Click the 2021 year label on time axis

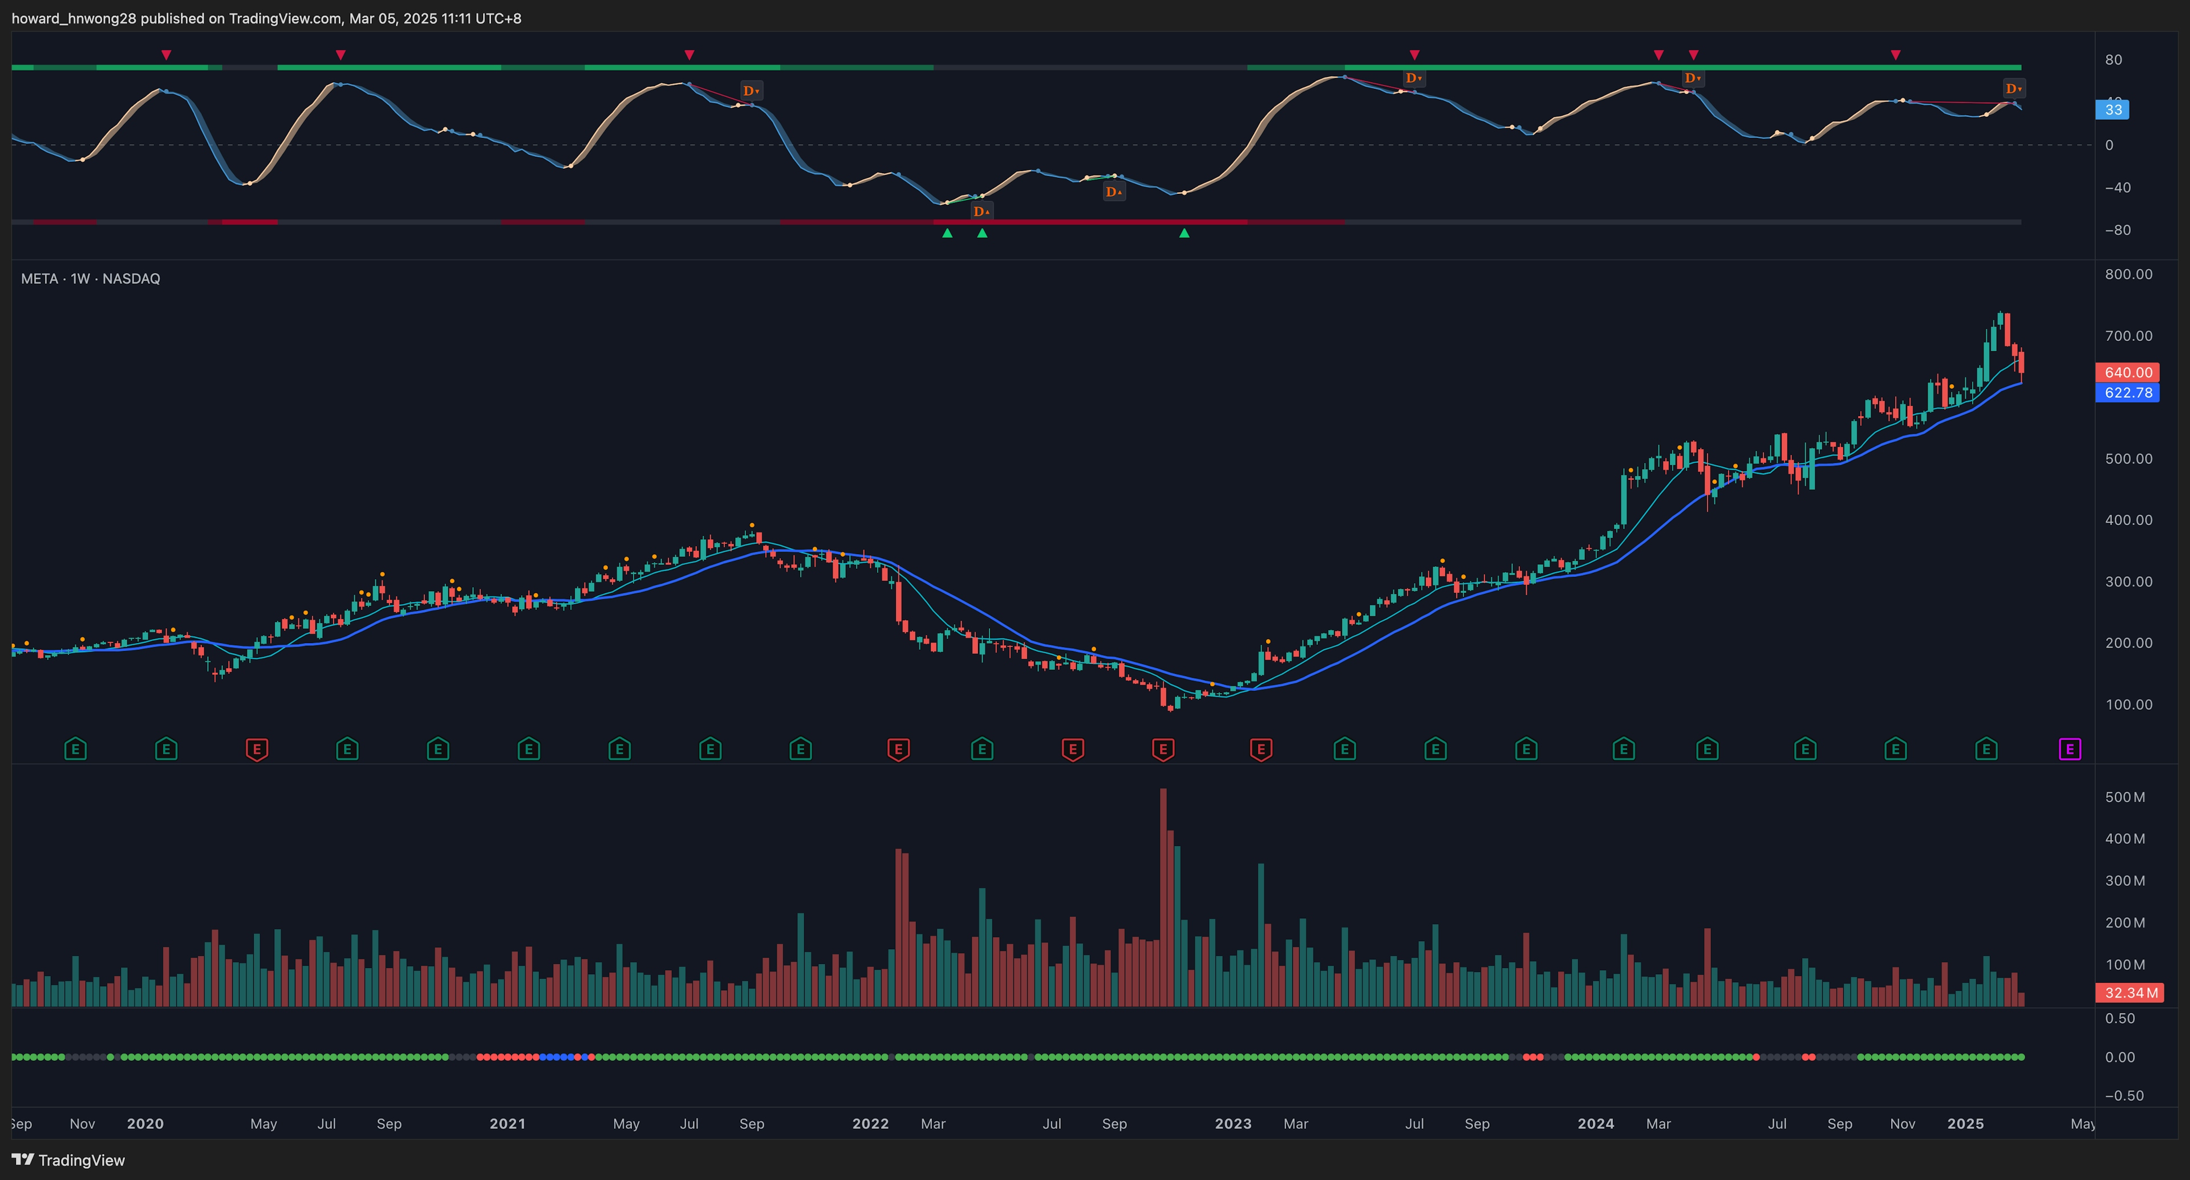click(508, 1123)
